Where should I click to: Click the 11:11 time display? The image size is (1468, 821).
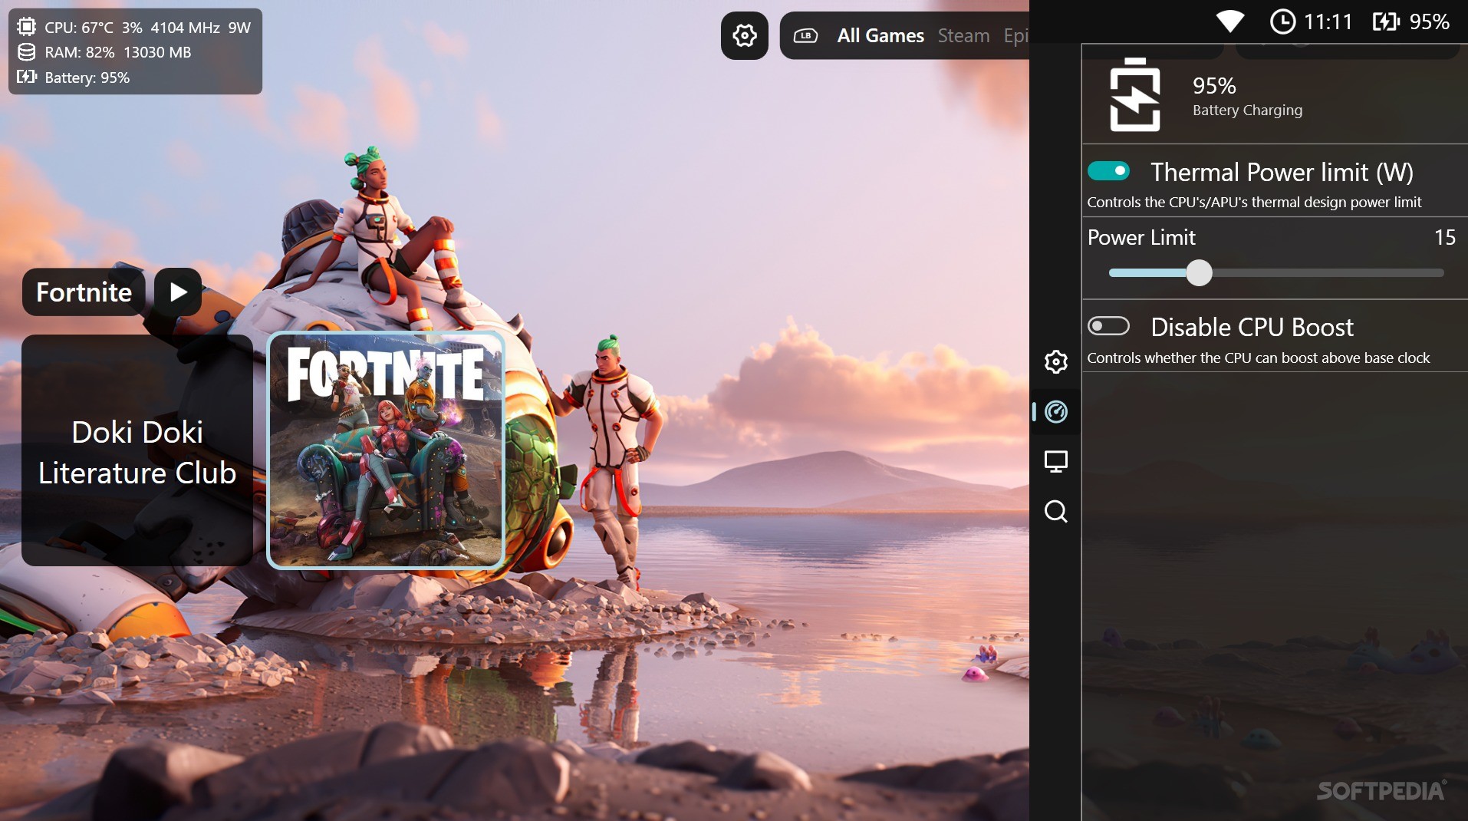1328,21
